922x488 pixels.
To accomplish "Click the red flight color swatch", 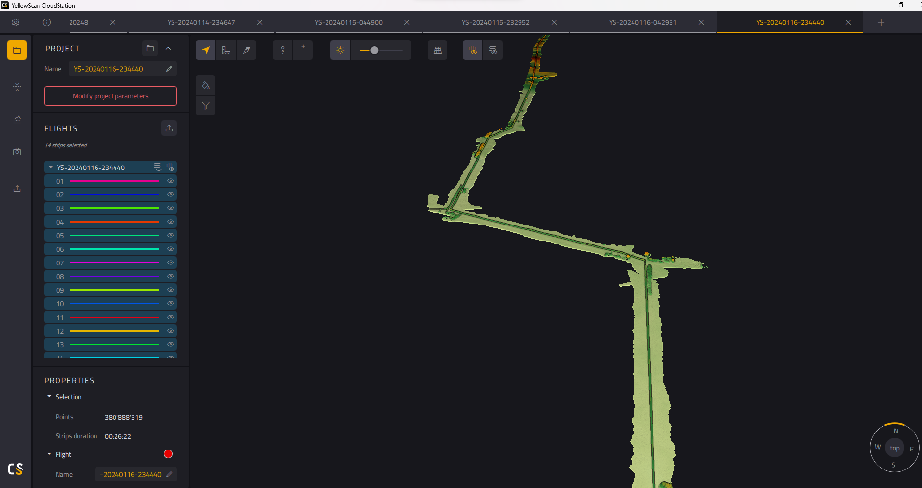I will (x=168, y=454).
